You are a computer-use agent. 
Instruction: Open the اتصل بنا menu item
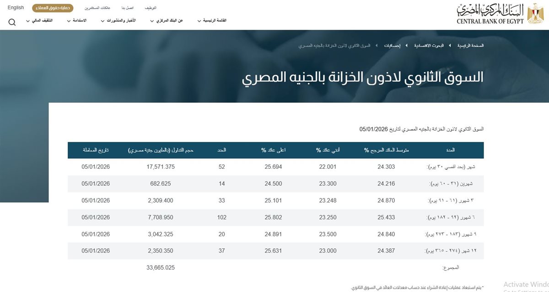click(125, 8)
